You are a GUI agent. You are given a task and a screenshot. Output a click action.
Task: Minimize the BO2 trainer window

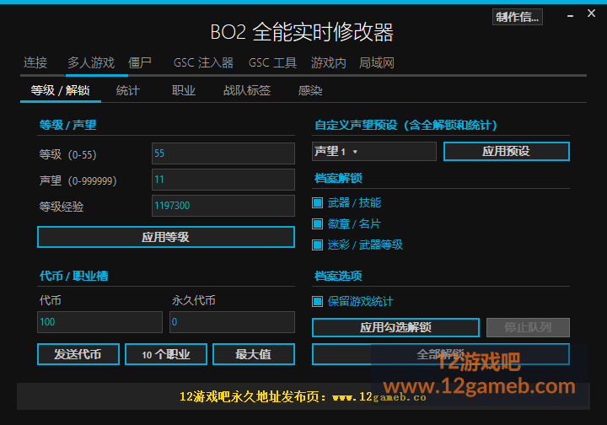570,16
